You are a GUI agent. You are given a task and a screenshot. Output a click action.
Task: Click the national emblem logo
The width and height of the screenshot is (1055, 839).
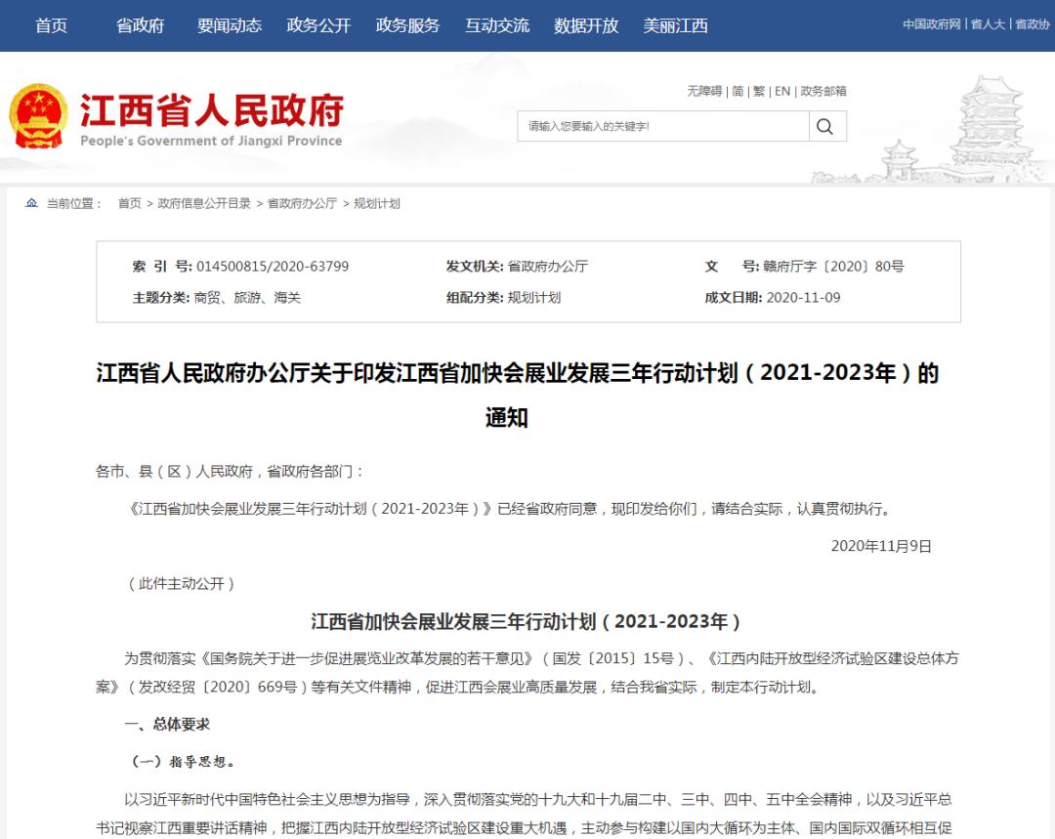point(38,117)
